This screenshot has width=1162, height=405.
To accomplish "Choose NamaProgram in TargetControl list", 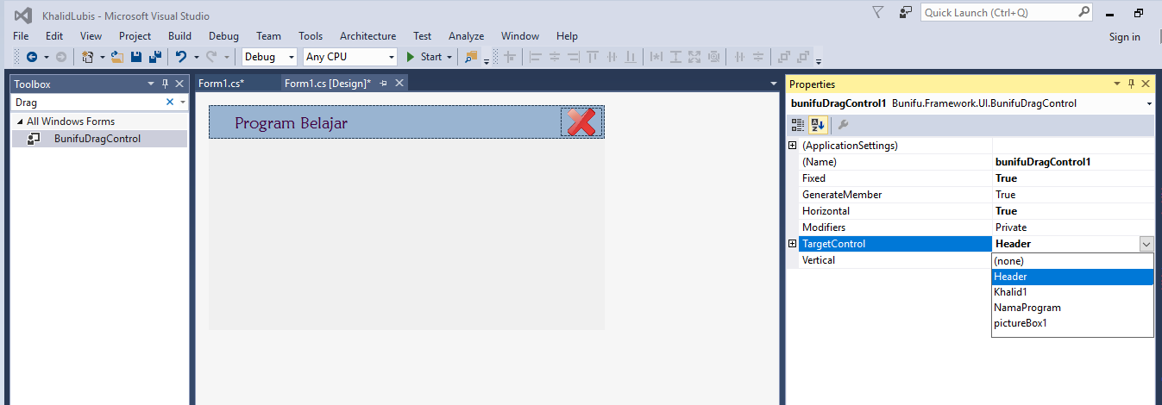I will click(x=1072, y=308).
